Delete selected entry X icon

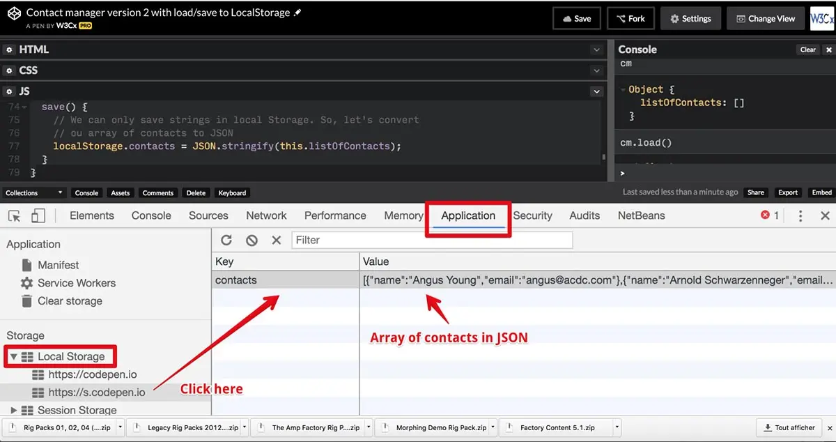point(276,240)
